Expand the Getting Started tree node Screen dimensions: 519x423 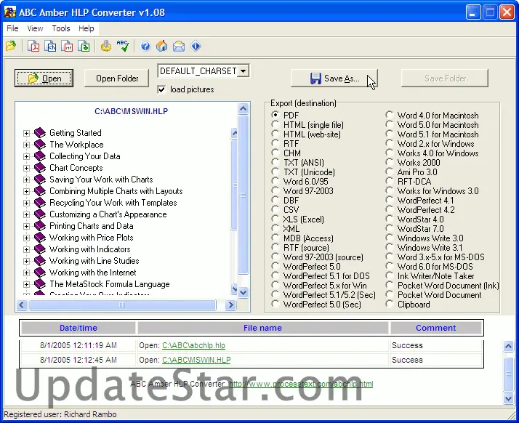click(x=26, y=133)
